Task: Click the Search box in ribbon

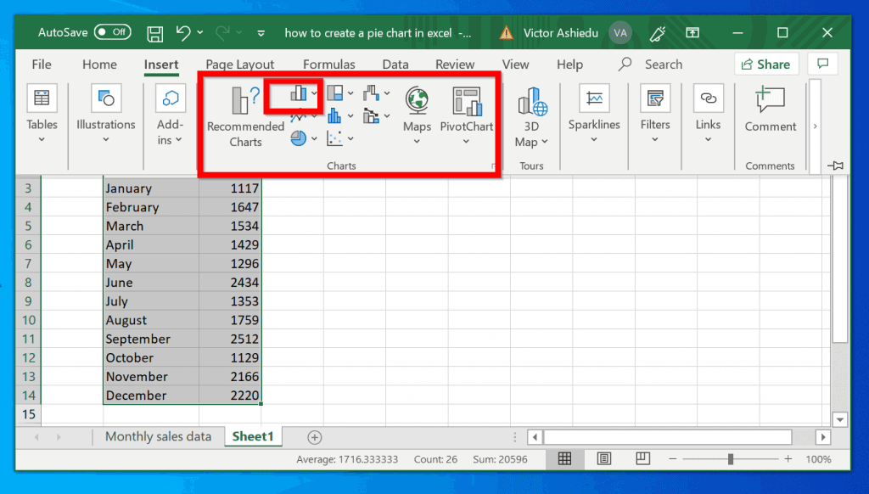Action: point(651,65)
